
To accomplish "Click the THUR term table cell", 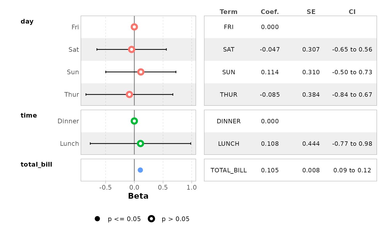I will [x=229, y=95].
